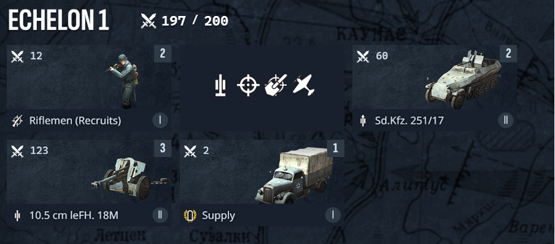Choose the shovel engineering category icon
This screenshot has height=244, width=555.
click(276, 85)
